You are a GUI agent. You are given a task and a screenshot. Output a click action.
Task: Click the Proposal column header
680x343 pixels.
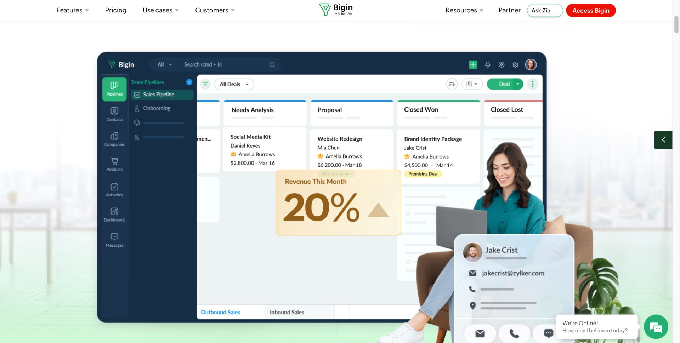(352, 113)
